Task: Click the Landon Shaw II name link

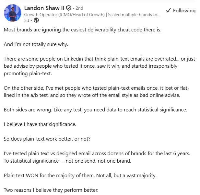Action: pos(44,8)
